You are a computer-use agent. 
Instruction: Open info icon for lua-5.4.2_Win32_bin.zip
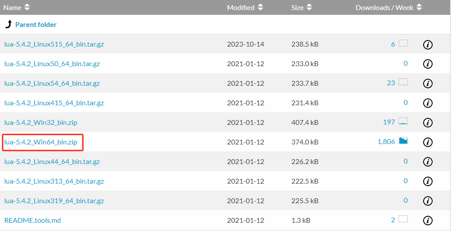428,123
